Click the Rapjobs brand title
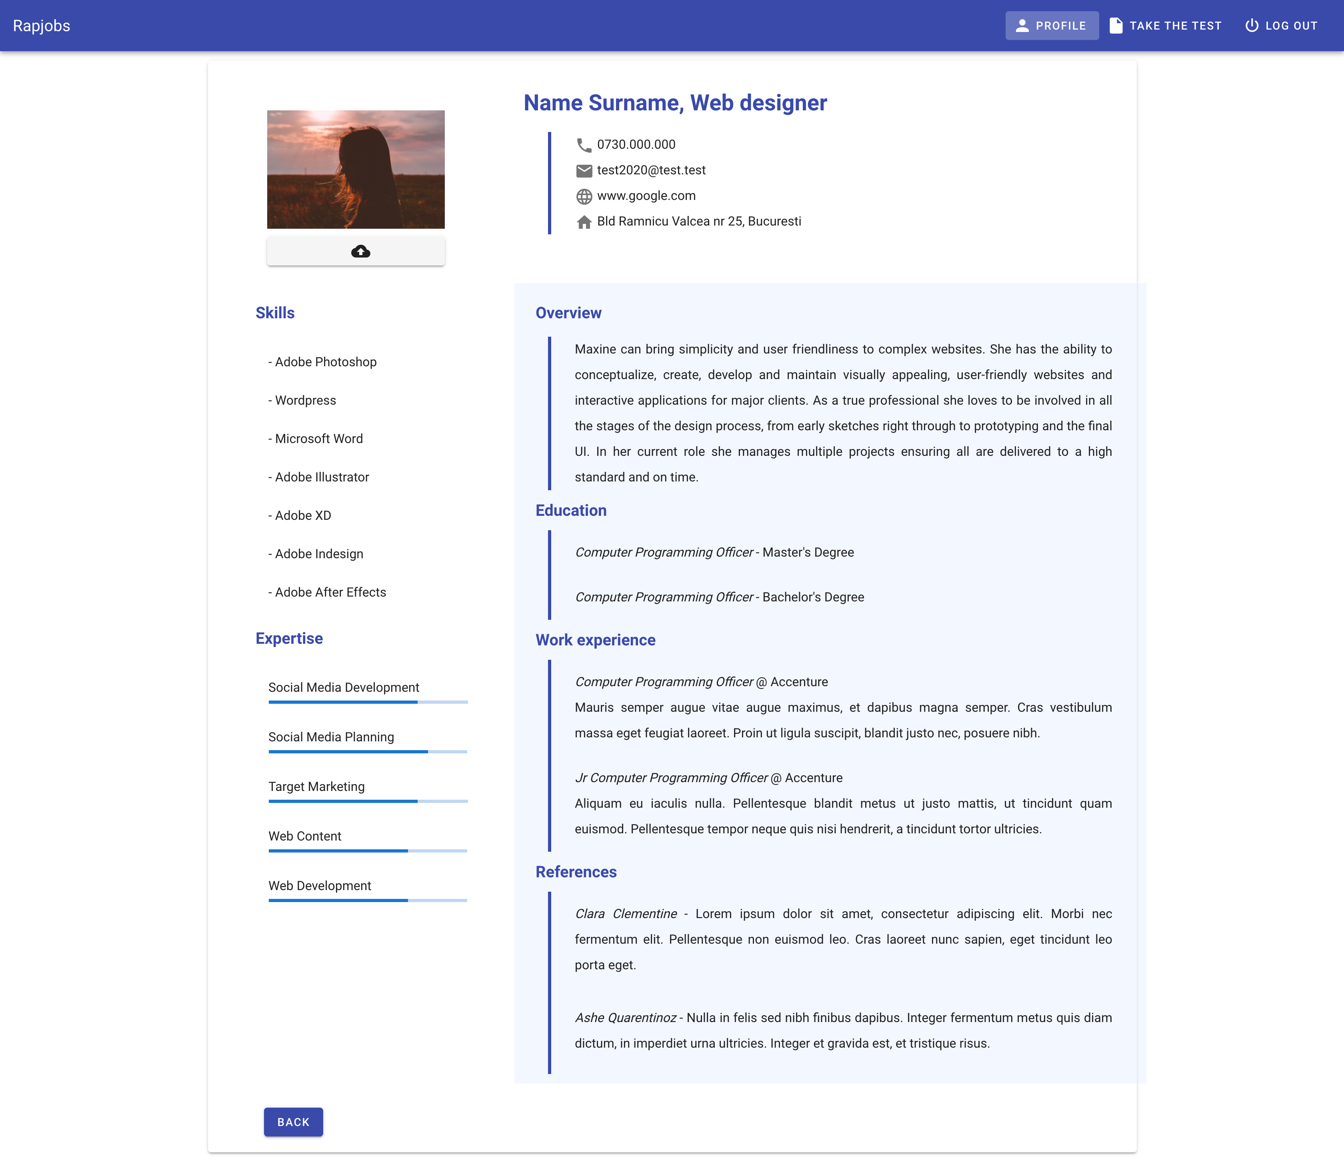This screenshot has width=1344, height=1162. pyautogui.click(x=42, y=26)
